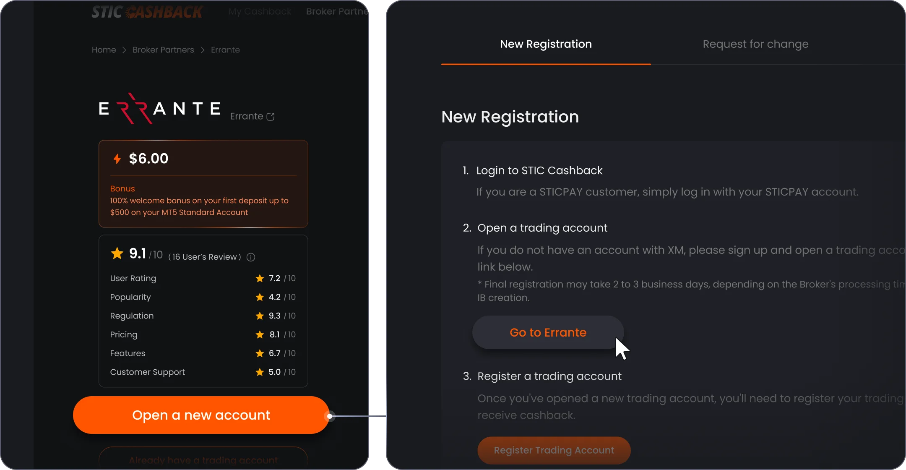The width and height of the screenshot is (906, 470).
Task: Open the Broker Partners navigation item
Action: pos(337,11)
